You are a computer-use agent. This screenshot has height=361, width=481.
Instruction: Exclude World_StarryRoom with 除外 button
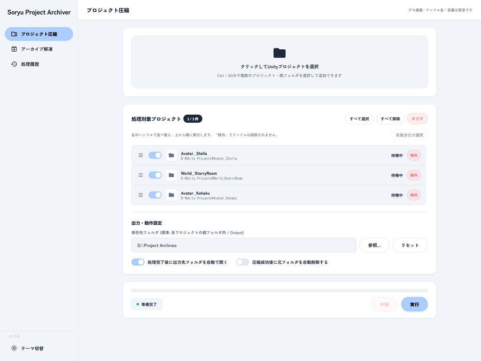pos(414,175)
